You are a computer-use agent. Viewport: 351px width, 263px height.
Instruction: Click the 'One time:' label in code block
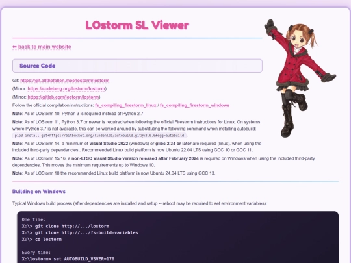click(34, 219)
